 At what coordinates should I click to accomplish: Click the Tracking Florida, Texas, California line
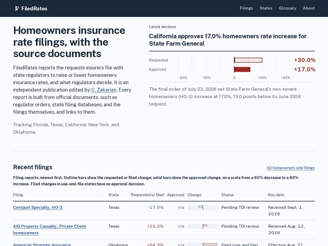pyautogui.click(x=66, y=128)
